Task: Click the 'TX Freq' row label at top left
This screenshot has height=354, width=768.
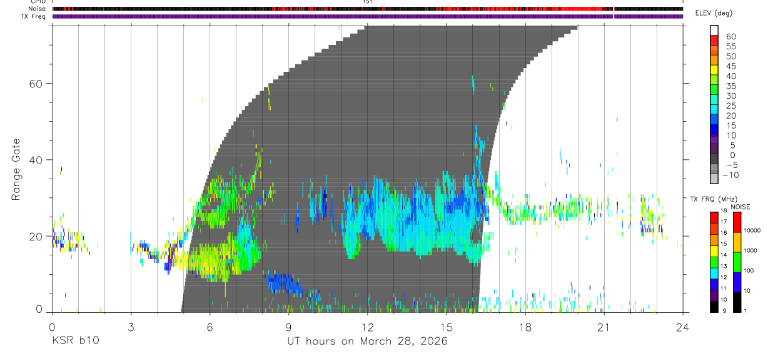Action: (33, 16)
